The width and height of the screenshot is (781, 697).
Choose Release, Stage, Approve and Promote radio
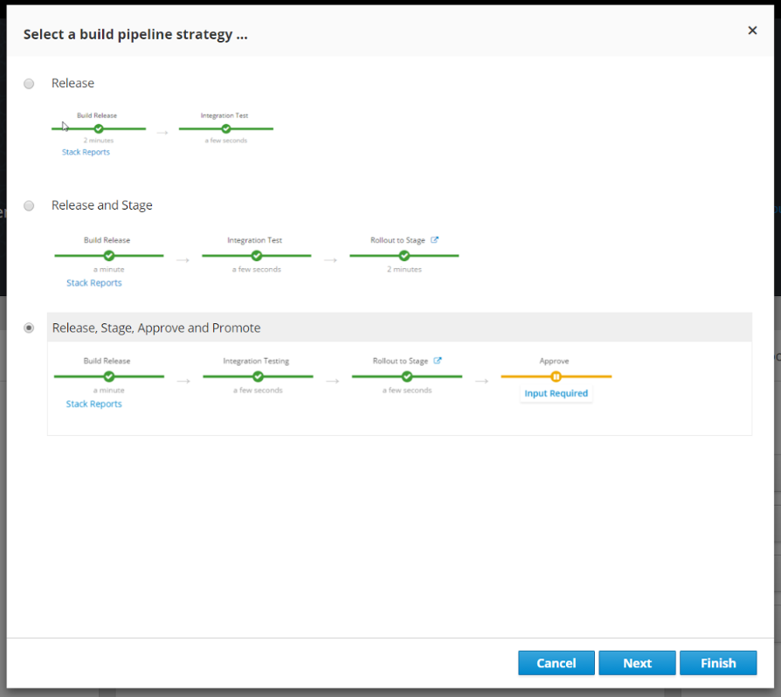[29, 328]
